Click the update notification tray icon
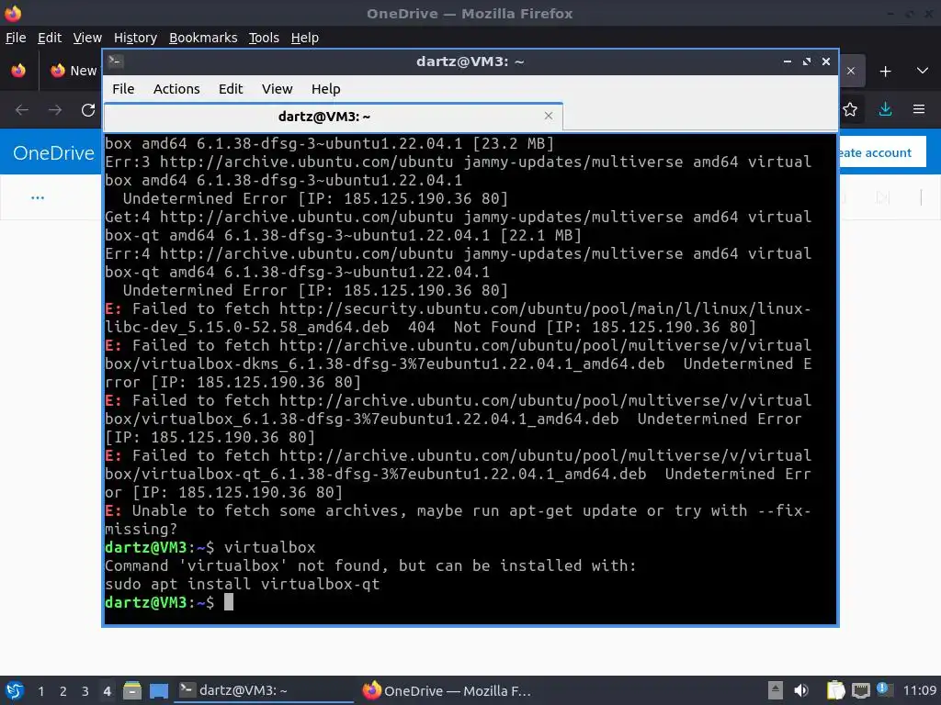941x705 pixels. point(885,689)
